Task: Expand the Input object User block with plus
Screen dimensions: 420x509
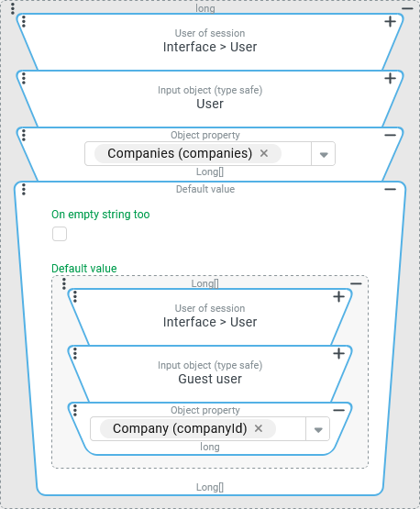Action: 390,79
